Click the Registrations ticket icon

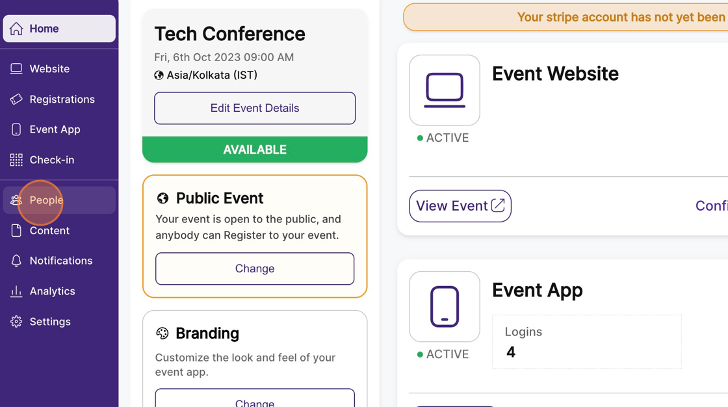[16, 99]
